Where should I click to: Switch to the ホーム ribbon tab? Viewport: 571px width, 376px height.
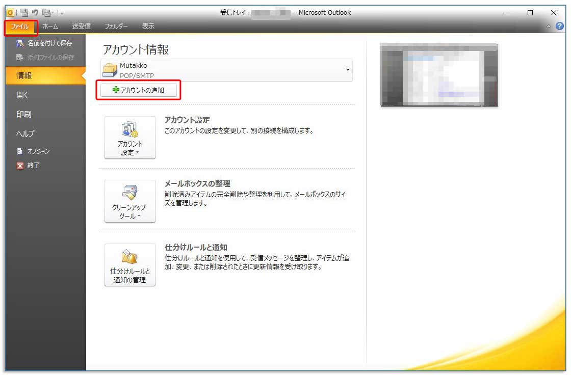(x=49, y=26)
